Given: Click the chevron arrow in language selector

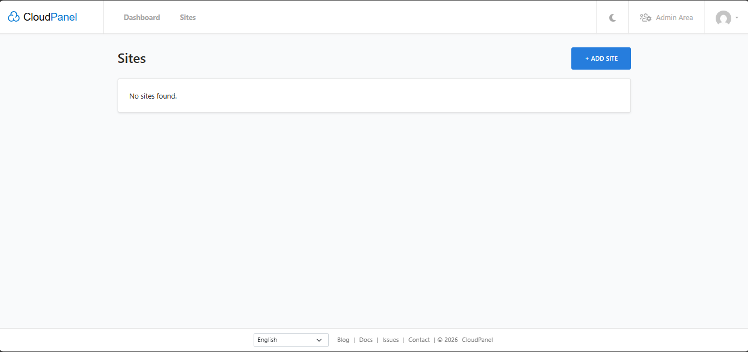Looking at the screenshot, I should click(x=319, y=340).
